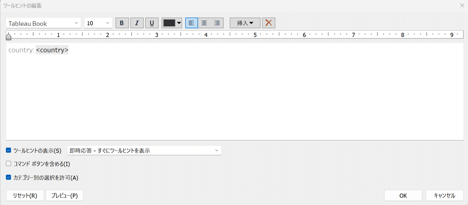Enable コマンド ボタンを含める(I) checkbox
Viewport: 468px width, 205px height.
click(9, 164)
